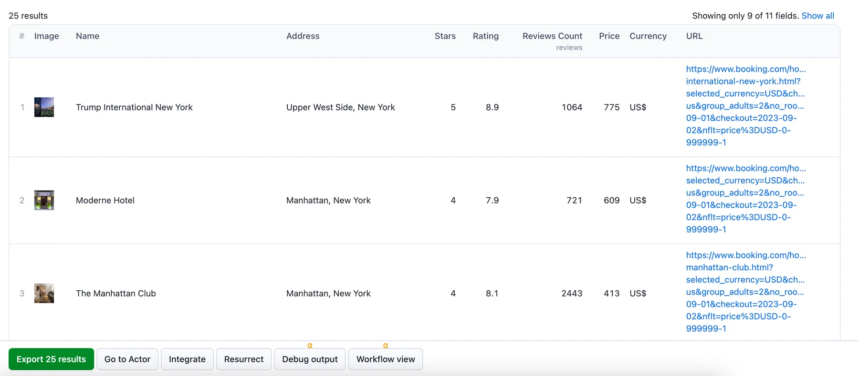Click the Upper West Side, New York address
The image size is (859, 376).
(x=340, y=107)
